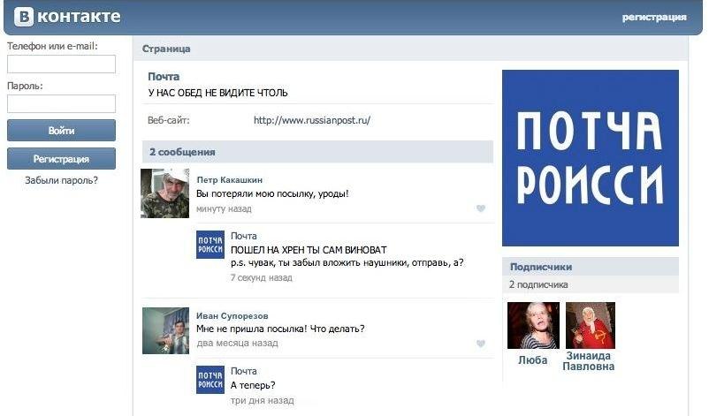Focus the Пароль password field
This screenshot has height=416, width=709.
pyautogui.click(x=61, y=103)
